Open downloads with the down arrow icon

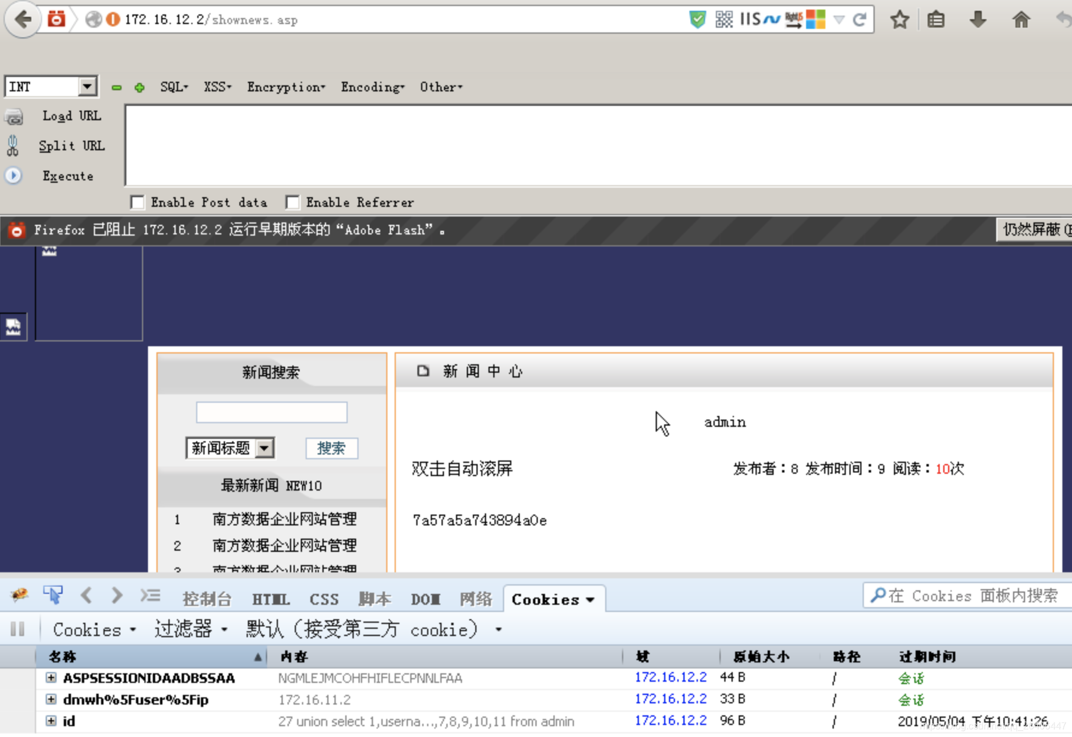(978, 20)
